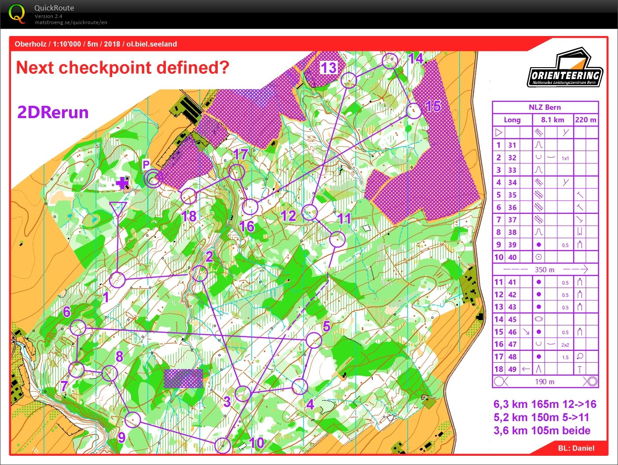Click the start triangle on the map
The width and height of the screenshot is (618, 465).
(118, 209)
